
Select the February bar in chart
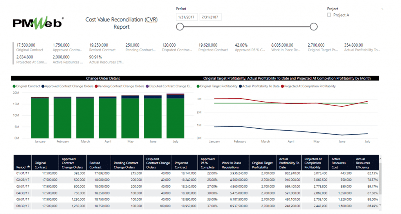62,118
